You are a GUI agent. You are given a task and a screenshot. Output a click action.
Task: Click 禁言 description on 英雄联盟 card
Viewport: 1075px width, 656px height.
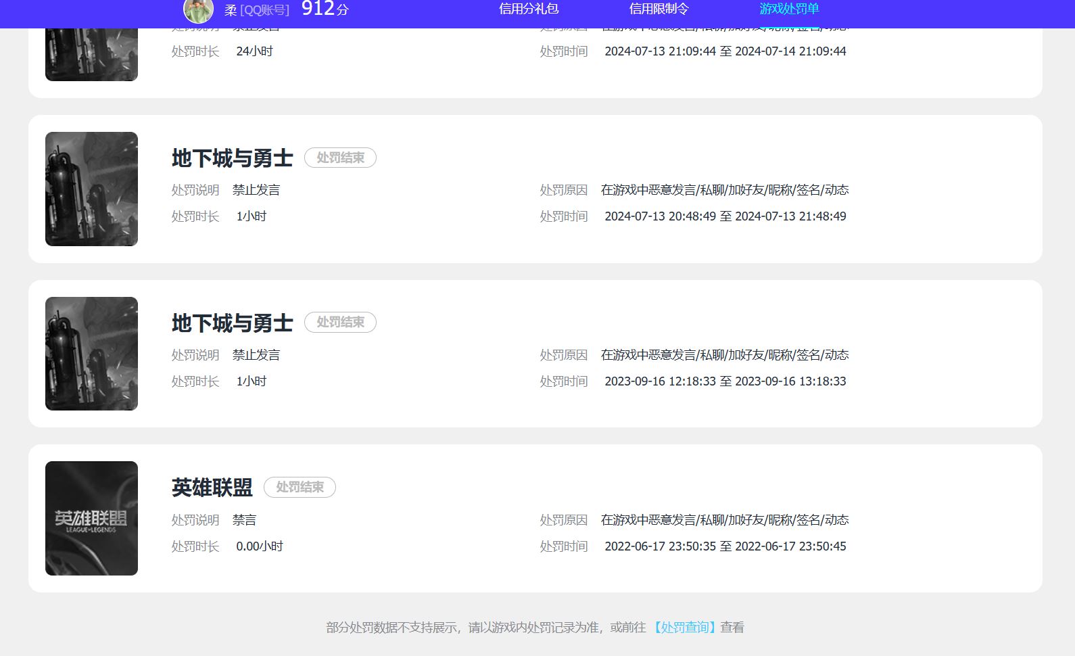[244, 520]
